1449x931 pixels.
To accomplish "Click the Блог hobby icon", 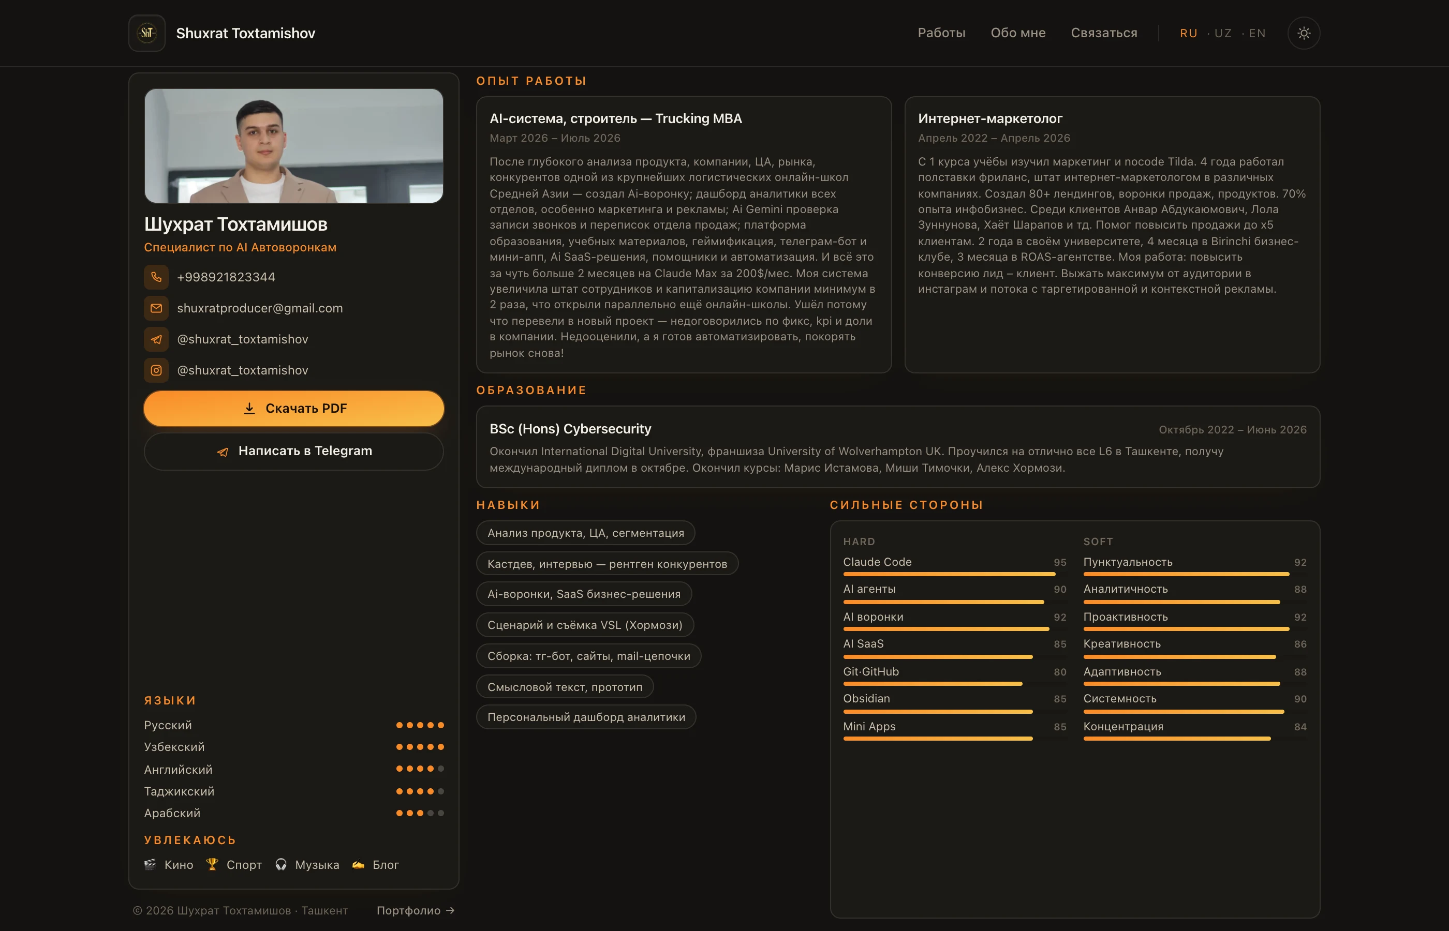I will 358,864.
